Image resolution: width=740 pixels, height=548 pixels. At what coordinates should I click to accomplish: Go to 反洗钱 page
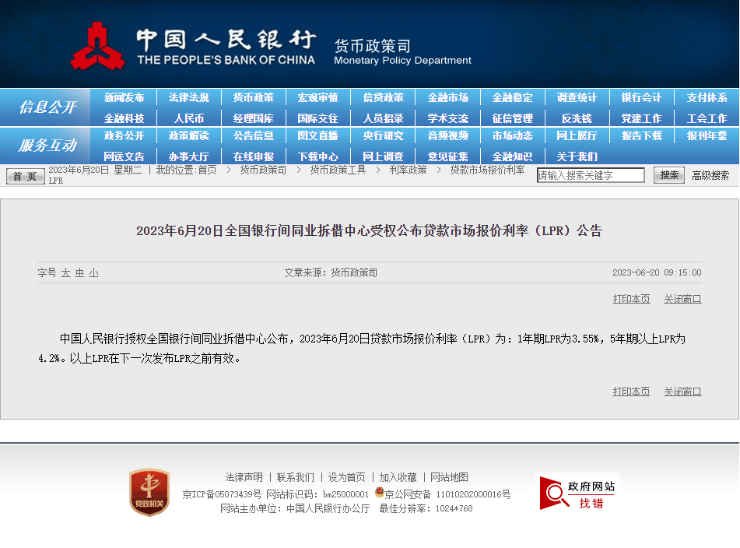pyautogui.click(x=577, y=118)
